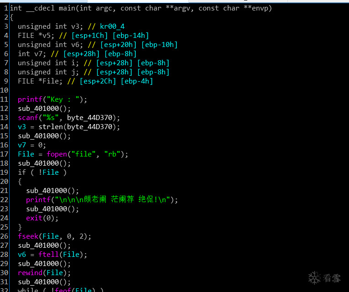
Task: Click byte_44D370 in the scanf line
Action: 89,118
